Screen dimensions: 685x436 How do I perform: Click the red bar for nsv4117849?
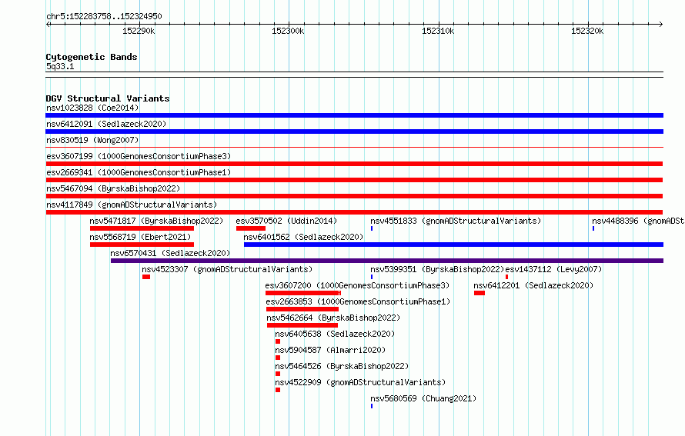(354, 212)
